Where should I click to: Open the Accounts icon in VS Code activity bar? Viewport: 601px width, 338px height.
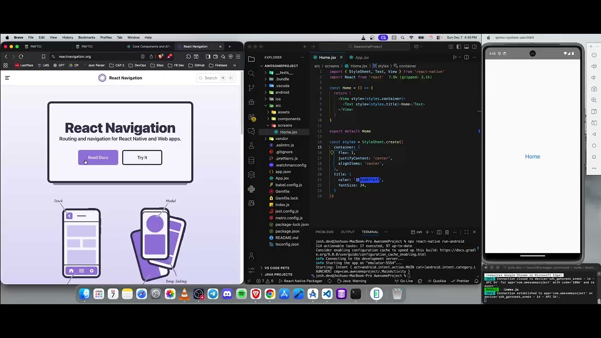coord(251,256)
